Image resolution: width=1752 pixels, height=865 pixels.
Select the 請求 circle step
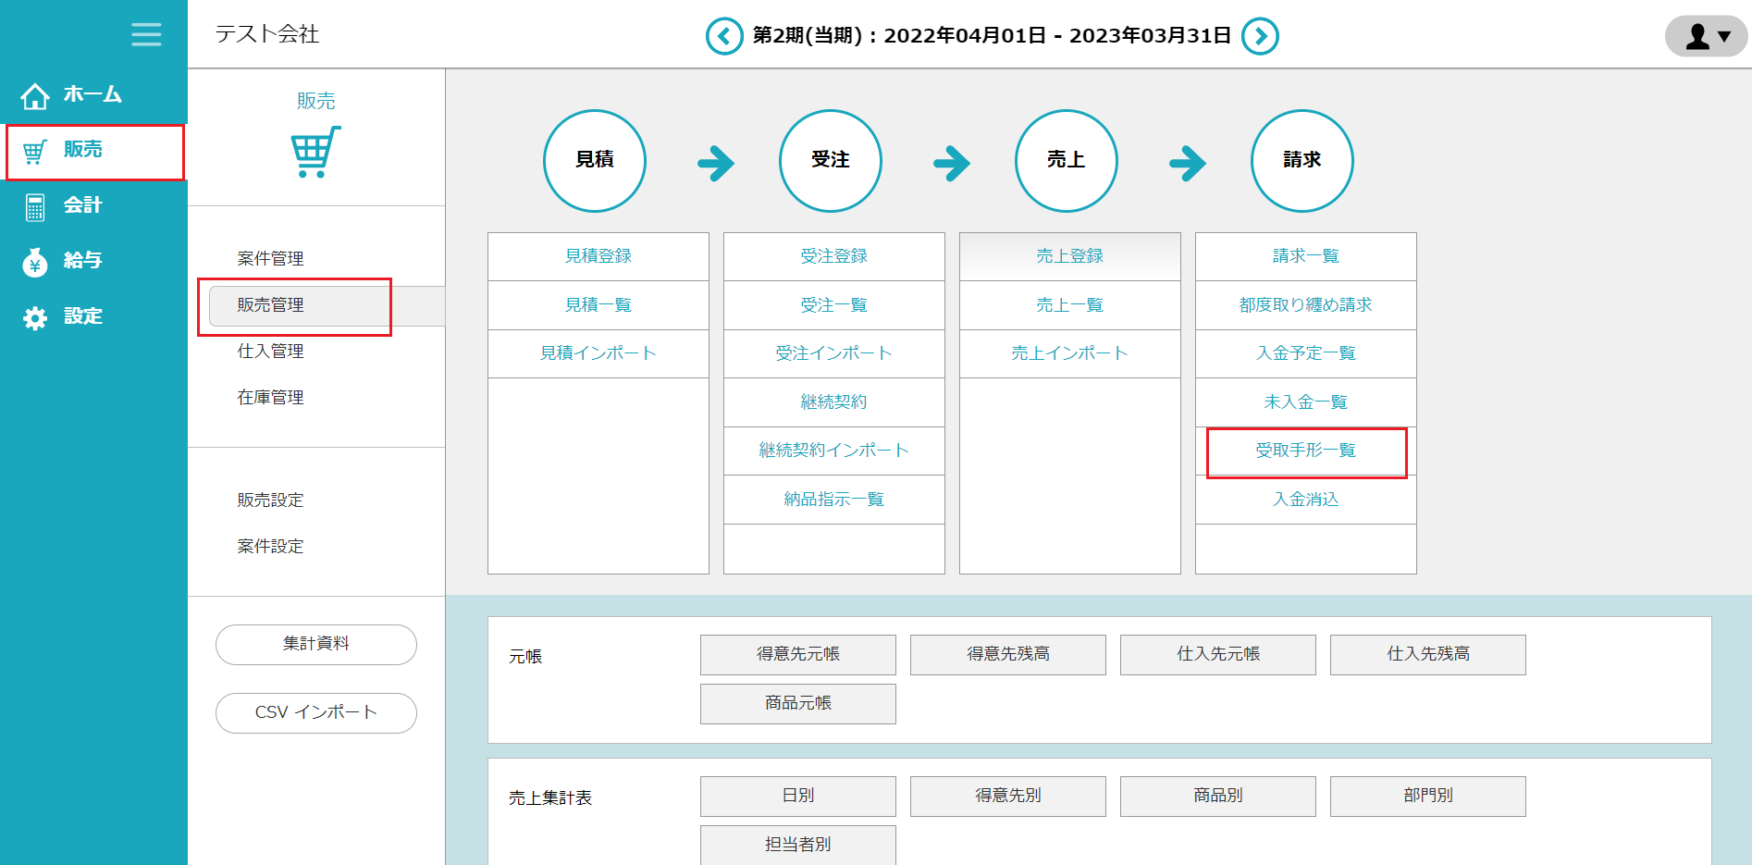coord(1302,160)
